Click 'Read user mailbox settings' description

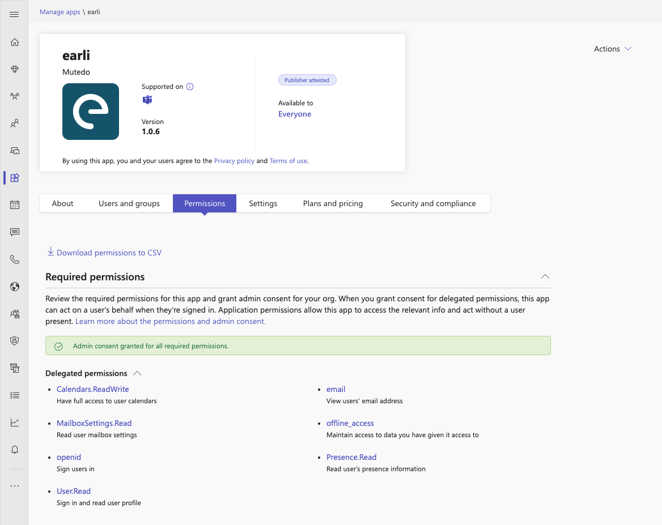pyautogui.click(x=97, y=435)
